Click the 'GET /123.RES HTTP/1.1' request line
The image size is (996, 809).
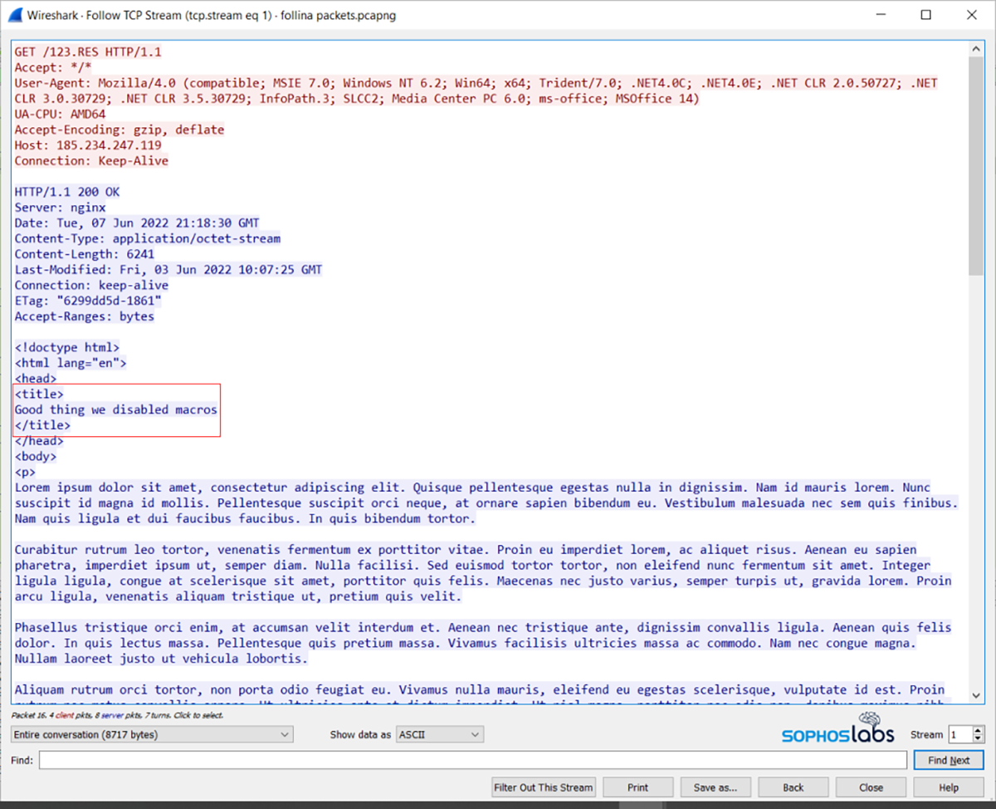(88, 51)
